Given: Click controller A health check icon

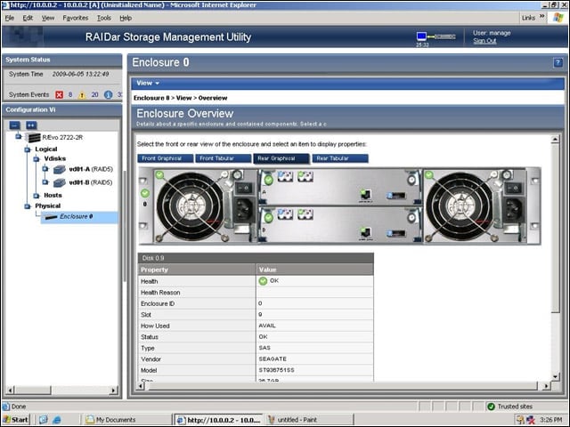Looking at the screenshot, I should click(x=268, y=180).
